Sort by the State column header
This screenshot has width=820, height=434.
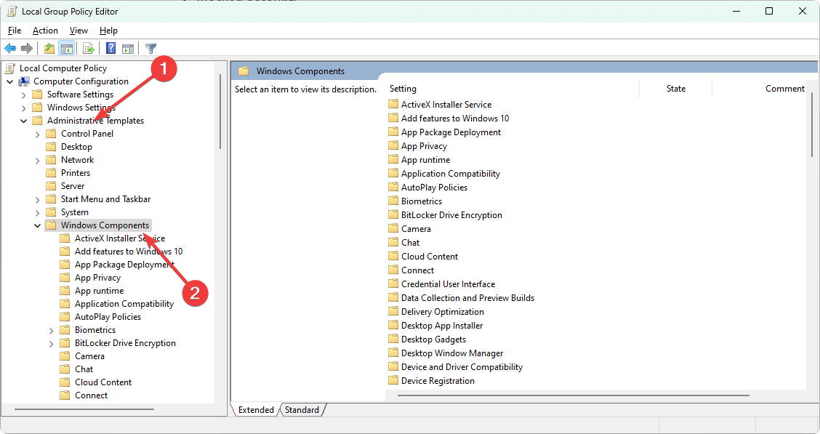pyautogui.click(x=675, y=89)
